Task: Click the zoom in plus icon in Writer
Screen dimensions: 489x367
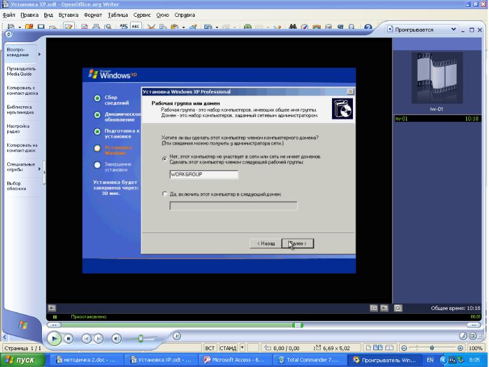Action: (x=460, y=348)
